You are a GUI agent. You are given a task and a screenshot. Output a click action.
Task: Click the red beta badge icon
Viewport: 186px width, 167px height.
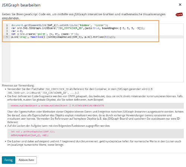(x=179, y=15)
